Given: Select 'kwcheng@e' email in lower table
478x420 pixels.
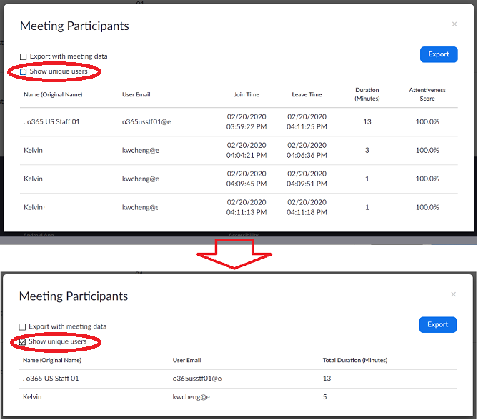Looking at the screenshot, I should tap(191, 397).
